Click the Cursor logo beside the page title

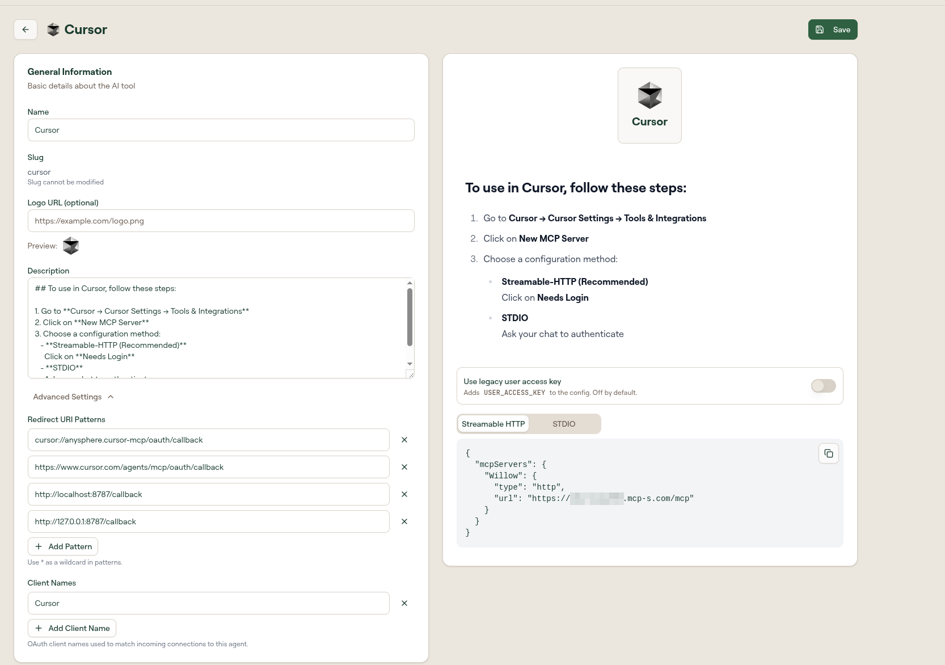(x=53, y=30)
